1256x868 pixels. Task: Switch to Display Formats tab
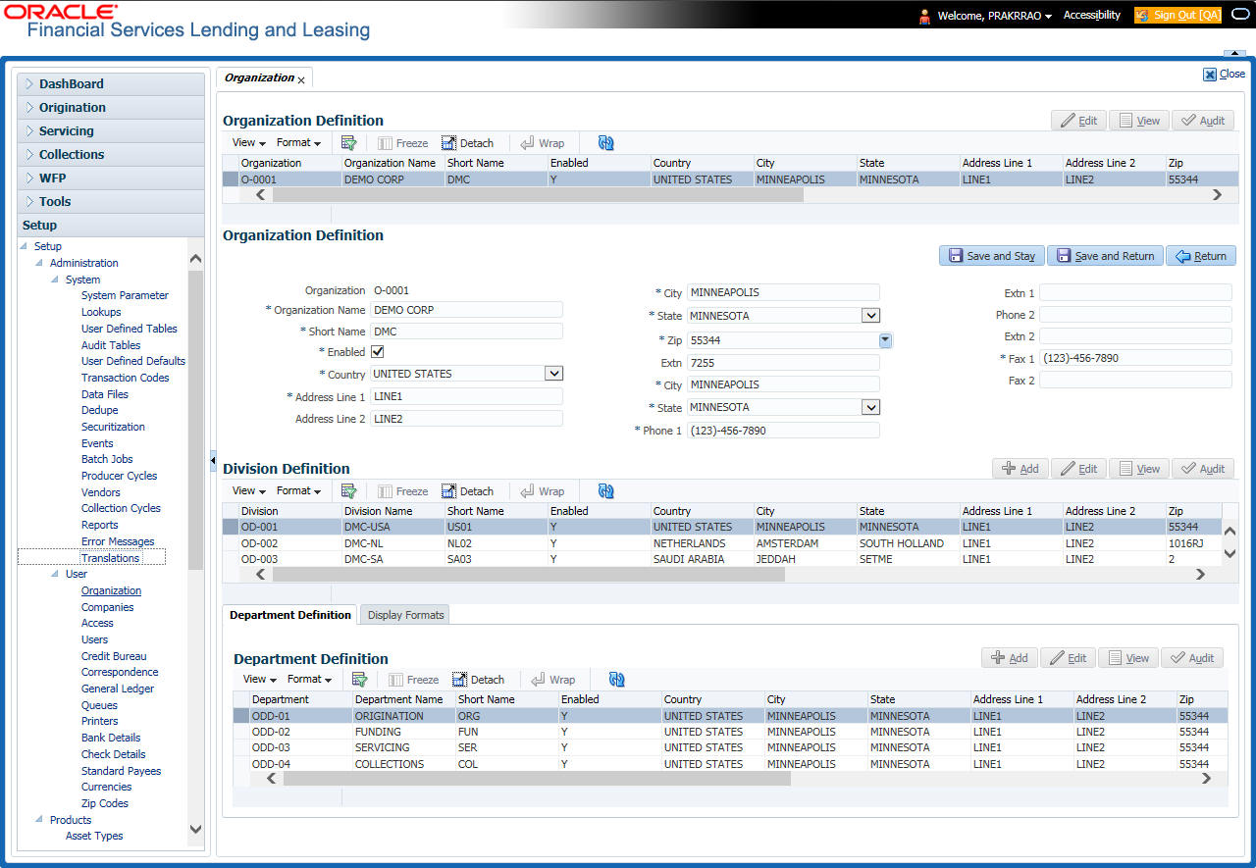405,616
